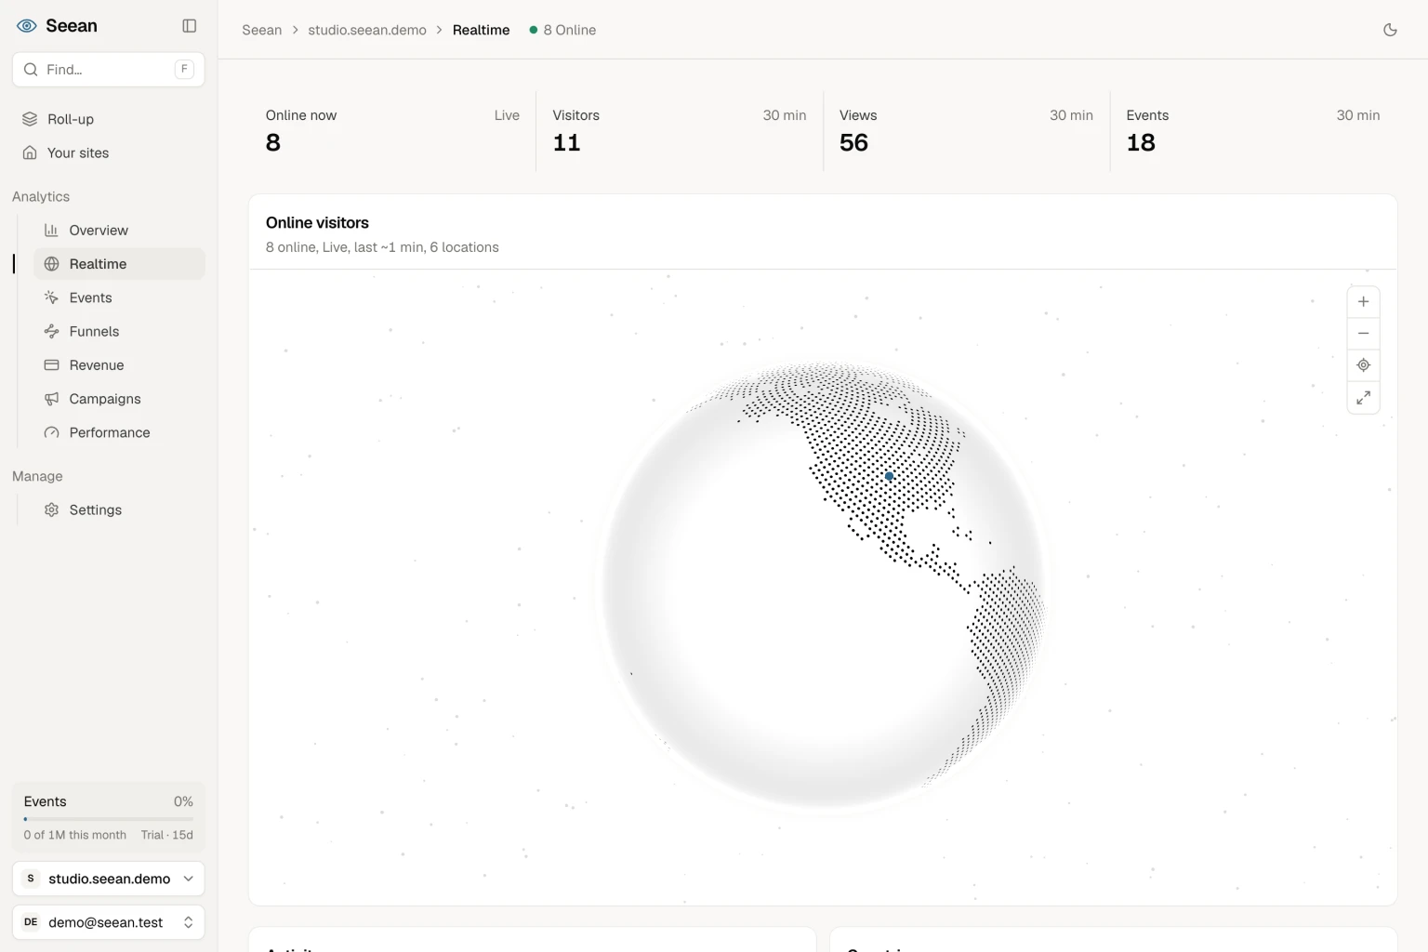The image size is (1428, 952).
Task: Open demo@seean.test account switcher
Action: point(109,922)
